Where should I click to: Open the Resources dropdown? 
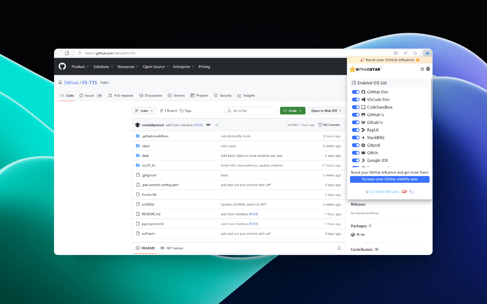pyautogui.click(x=128, y=66)
